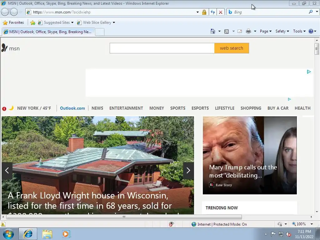Open search provider dropdown arrow

317,12
